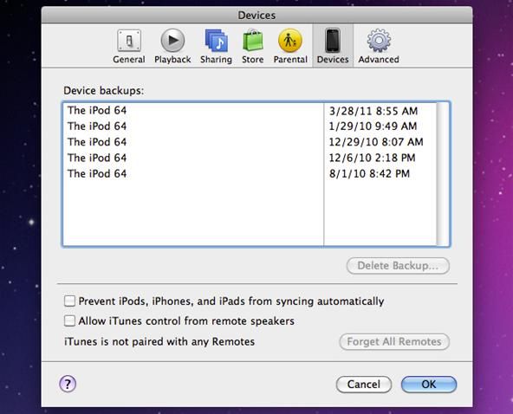The width and height of the screenshot is (513, 414).
Task: Cancel the preferences dialog
Action: (364, 385)
